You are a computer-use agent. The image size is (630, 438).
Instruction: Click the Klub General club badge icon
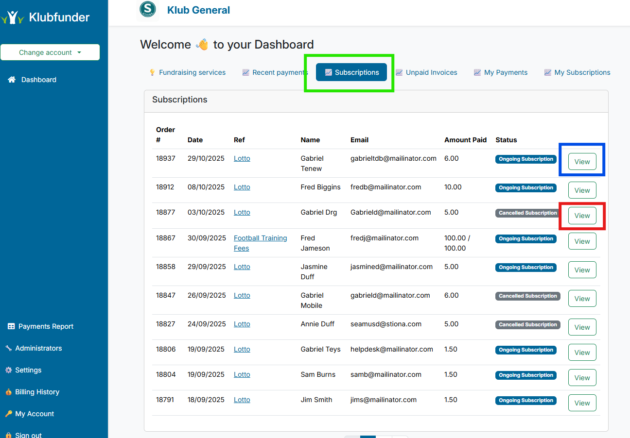[x=147, y=10]
